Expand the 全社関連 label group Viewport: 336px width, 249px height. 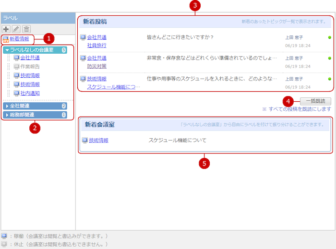[x=7, y=106]
